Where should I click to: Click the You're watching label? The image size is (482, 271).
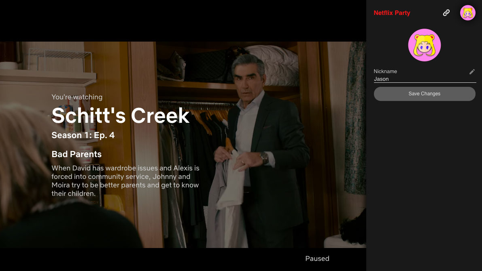77,97
